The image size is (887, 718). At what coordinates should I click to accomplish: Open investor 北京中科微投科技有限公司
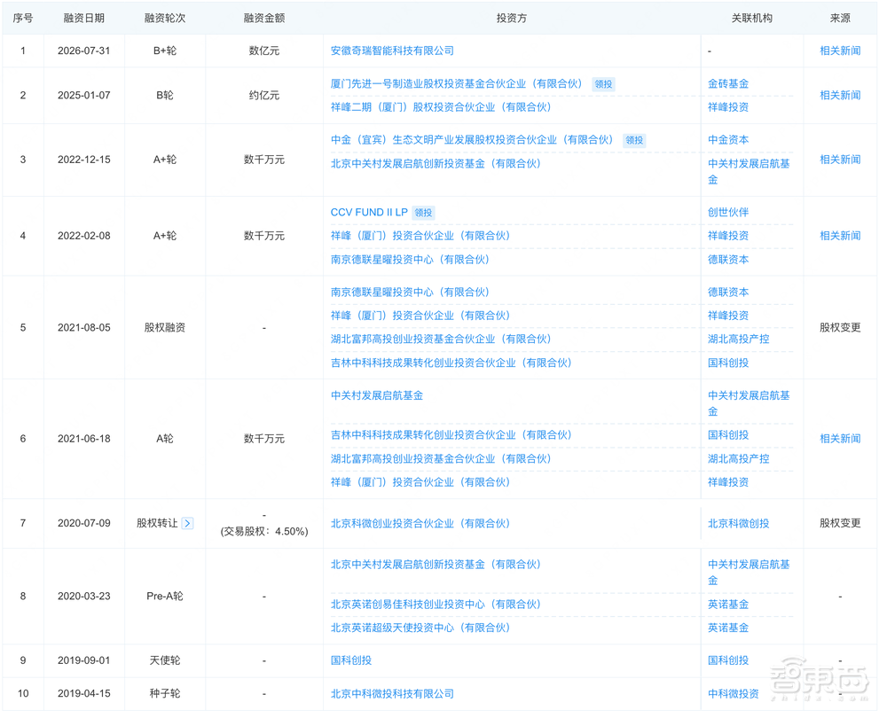coord(392,694)
